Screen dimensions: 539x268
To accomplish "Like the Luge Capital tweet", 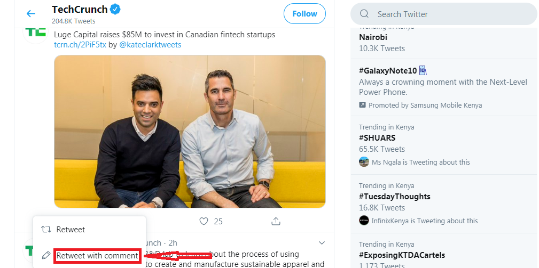I will [204, 221].
